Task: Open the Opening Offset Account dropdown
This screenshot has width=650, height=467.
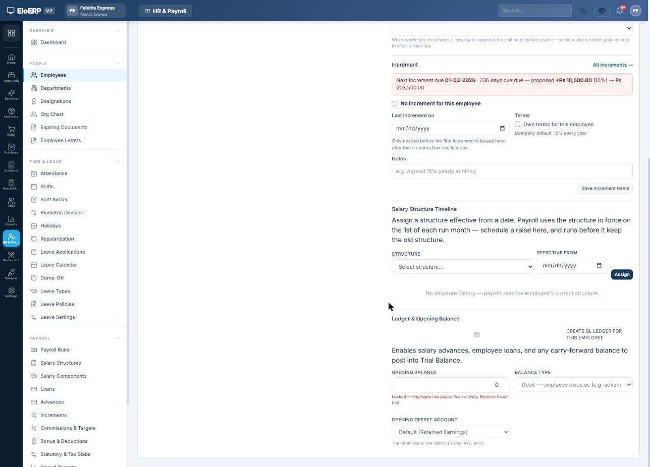Action: (451, 432)
